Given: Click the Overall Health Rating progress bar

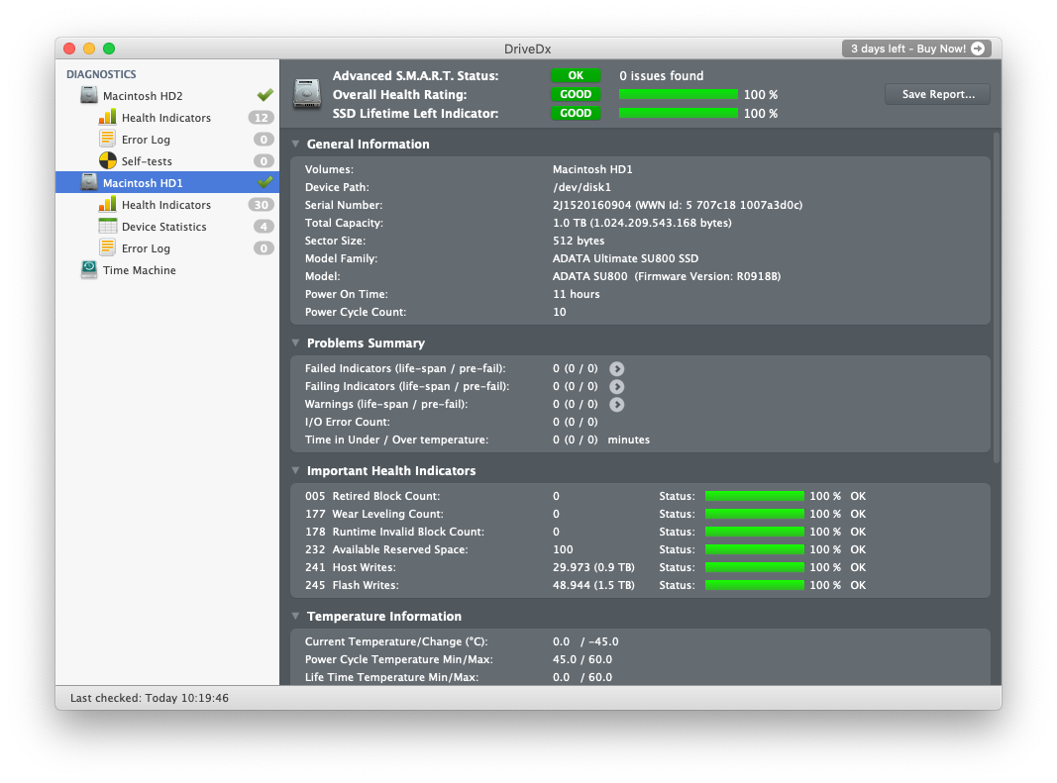Looking at the screenshot, I should click(x=679, y=95).
